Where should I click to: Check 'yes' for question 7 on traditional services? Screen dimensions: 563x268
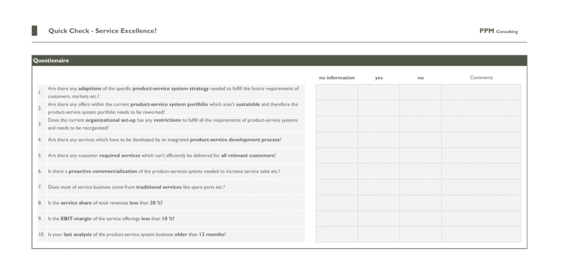coord(378,187)
